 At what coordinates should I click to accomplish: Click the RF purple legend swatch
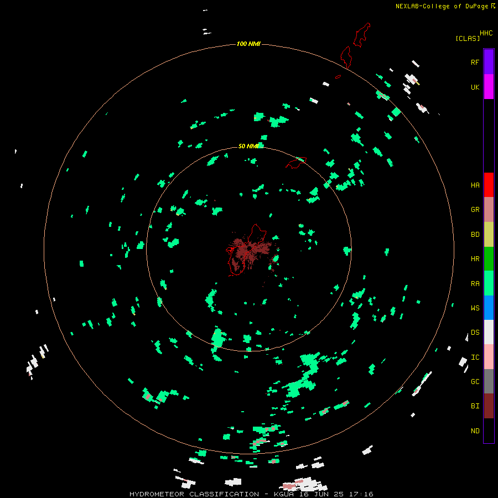[489, 62]
